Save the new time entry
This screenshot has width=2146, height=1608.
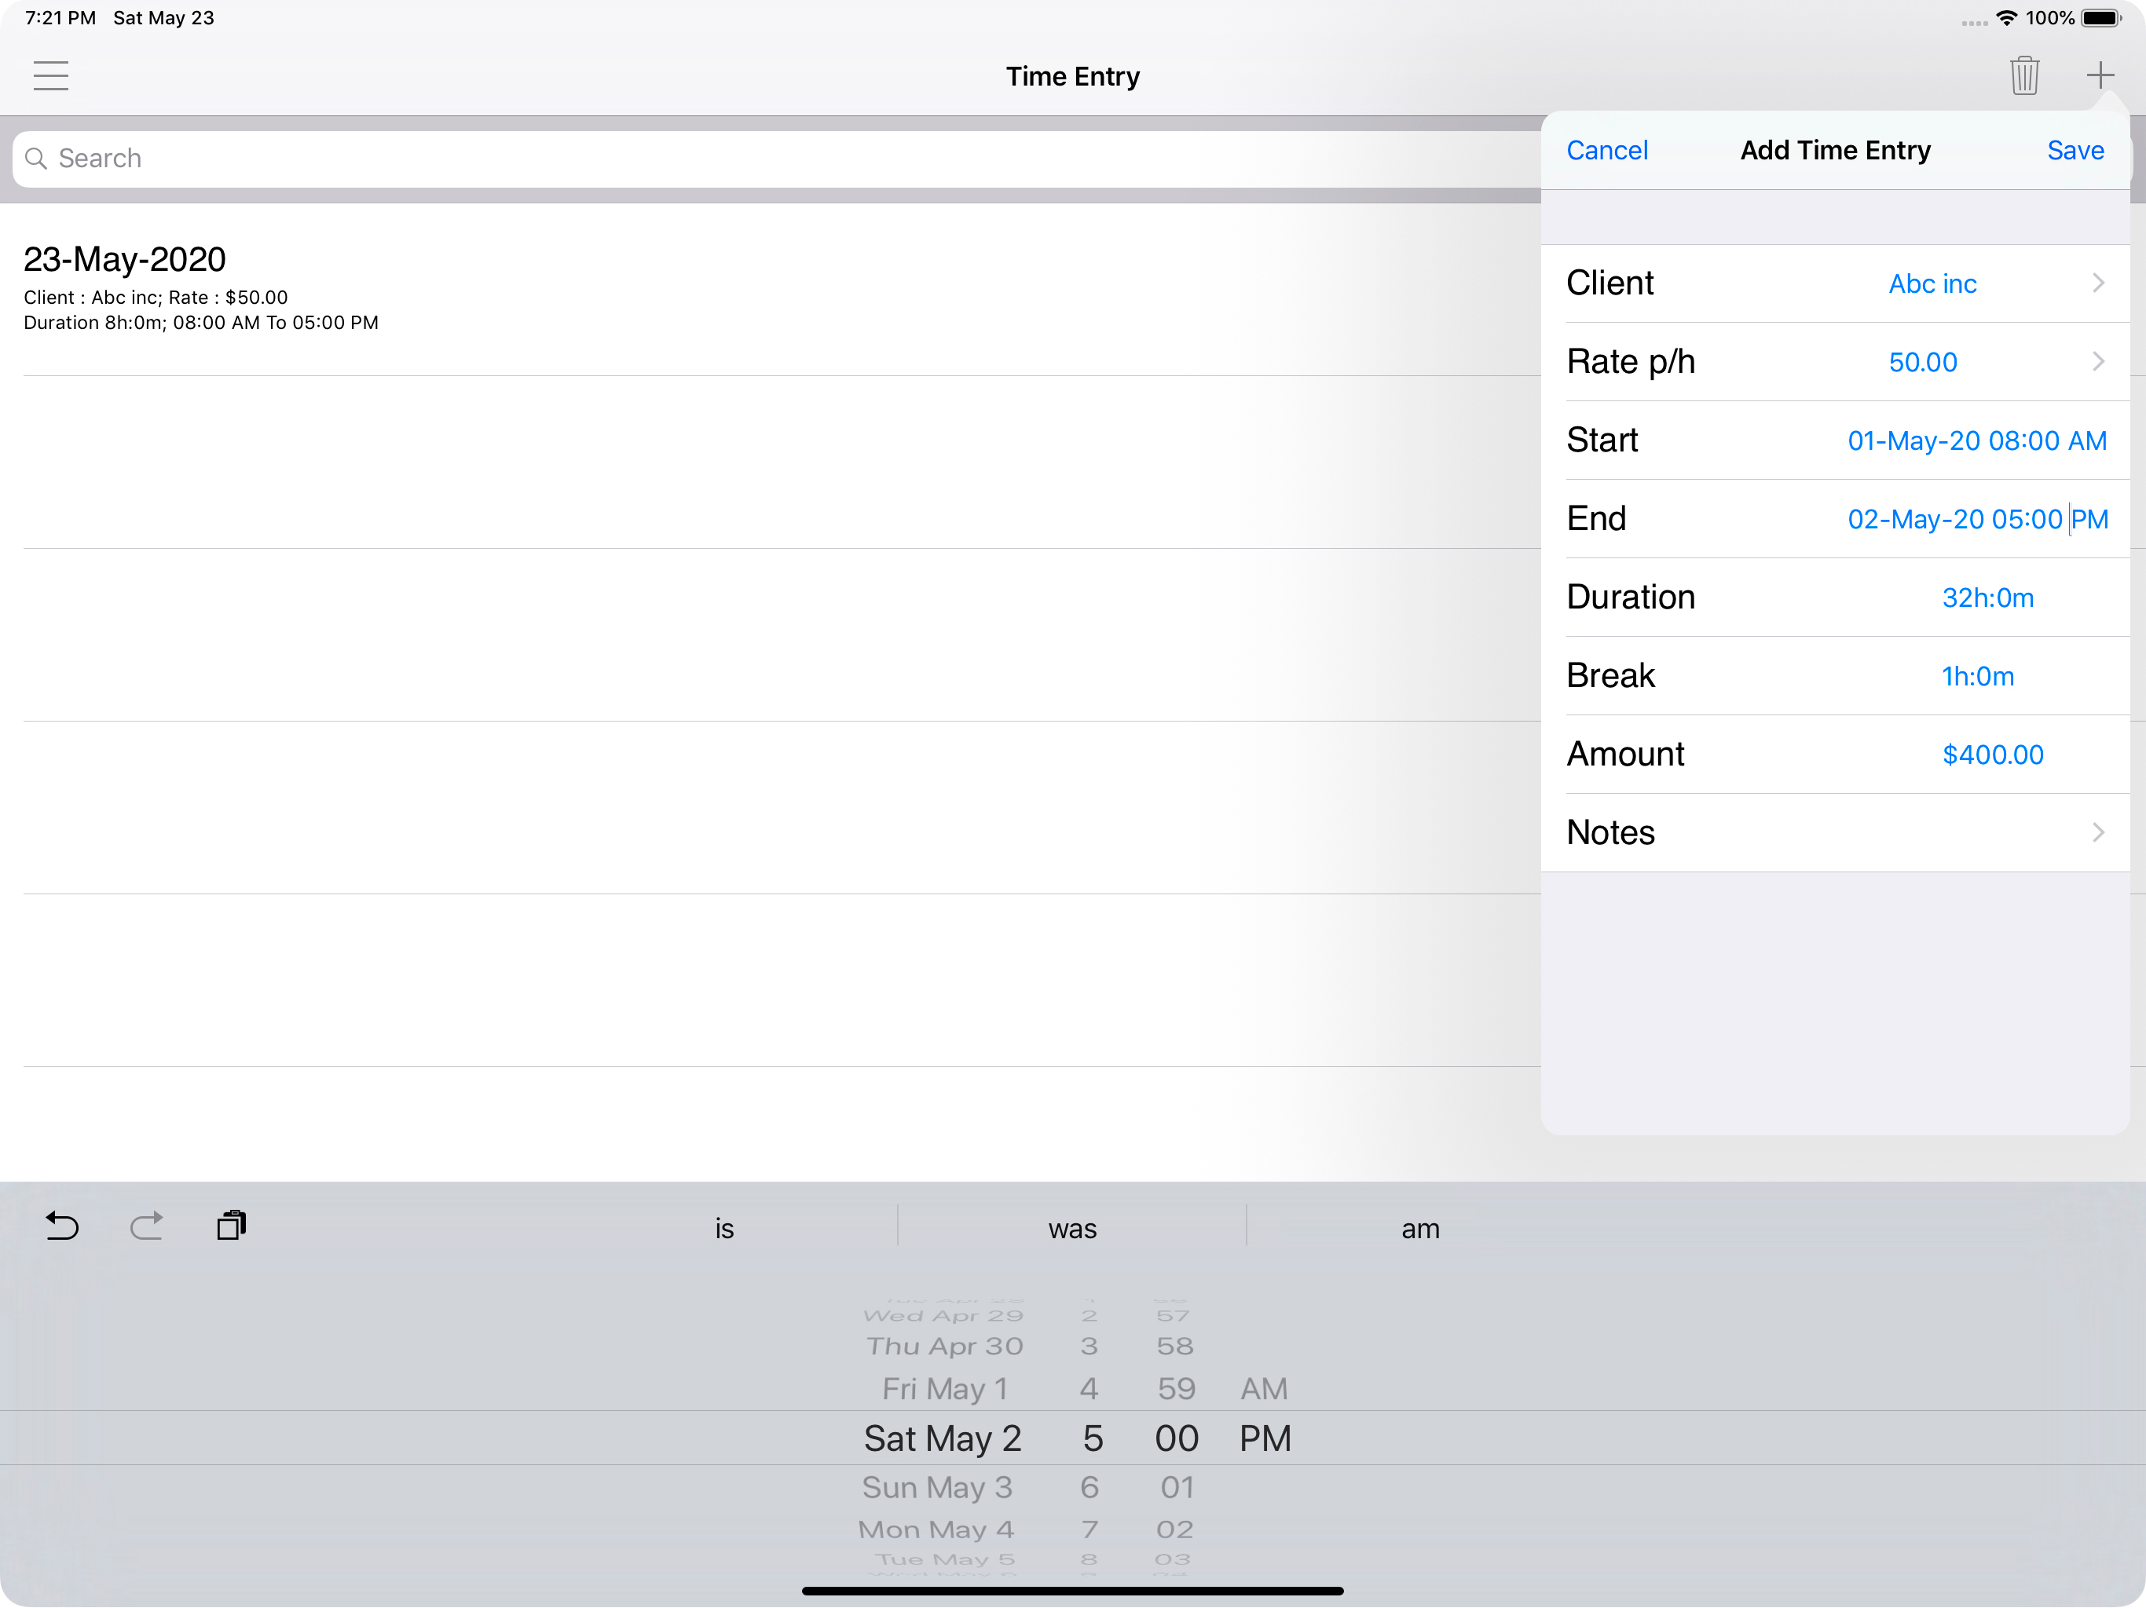pos(2075,150)
